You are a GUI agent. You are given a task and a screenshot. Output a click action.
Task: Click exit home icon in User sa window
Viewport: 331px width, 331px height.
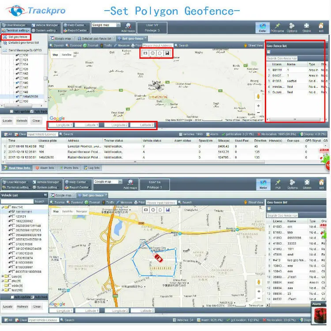coord(321,182)
